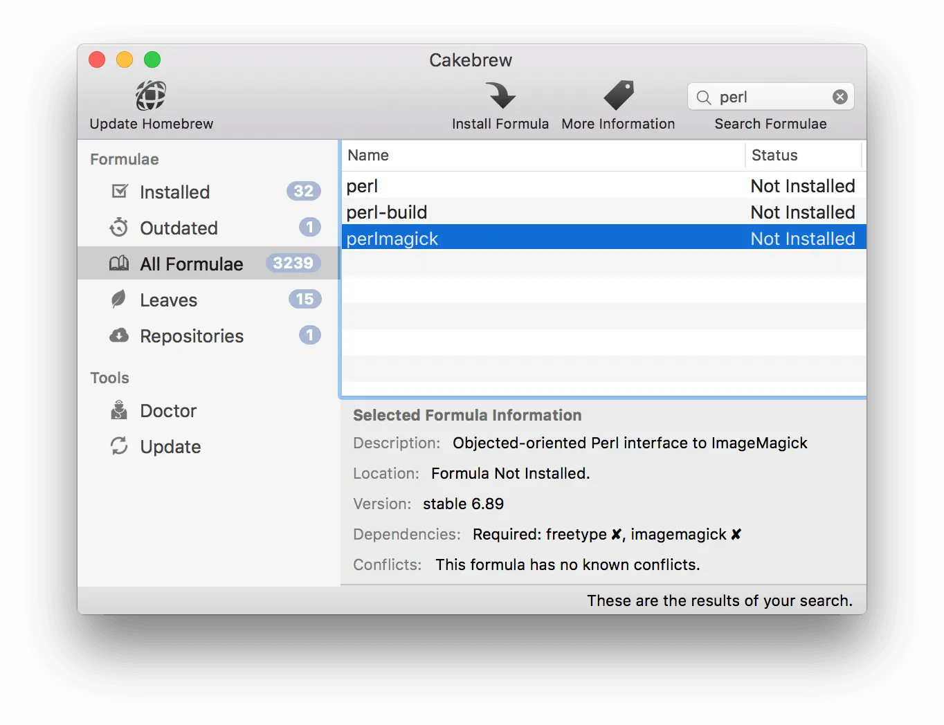This screenshot has height=725, width=944.
Task: Click the 32 badge beside Installed
Action: click(304, 191)
